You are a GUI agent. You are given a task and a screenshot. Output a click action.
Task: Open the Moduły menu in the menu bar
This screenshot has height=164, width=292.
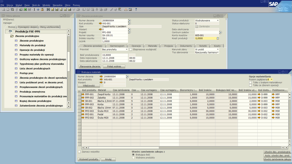(46, 5)
